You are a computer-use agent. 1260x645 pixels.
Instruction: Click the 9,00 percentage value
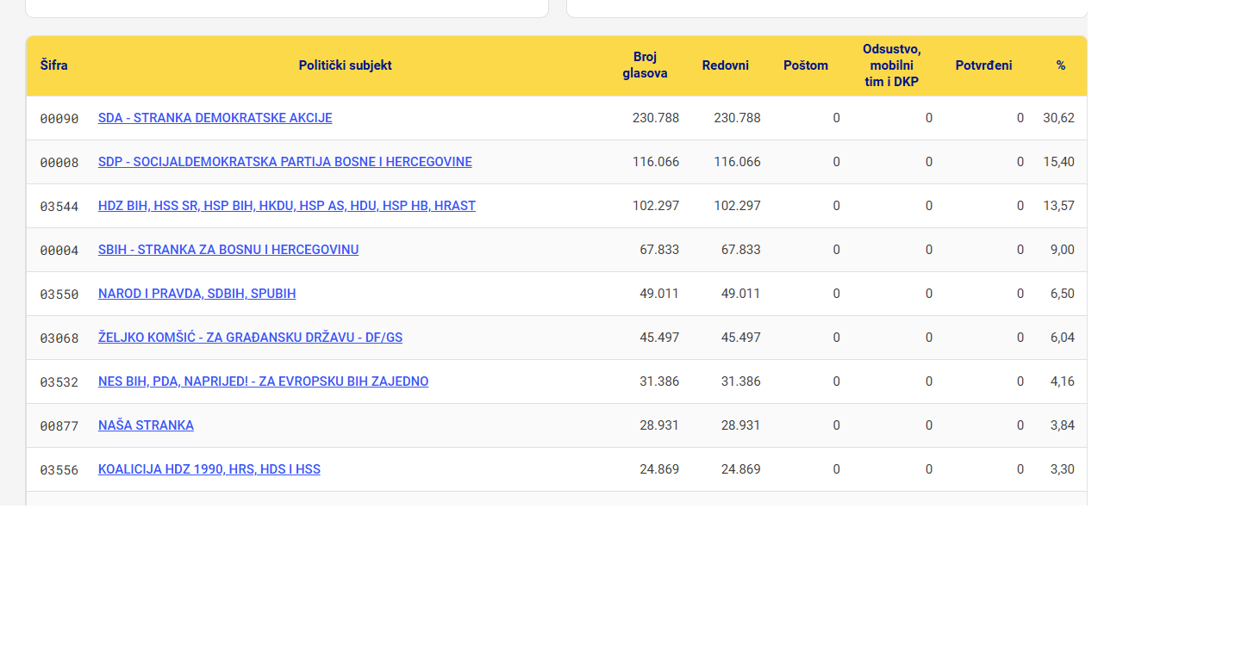1063,250
